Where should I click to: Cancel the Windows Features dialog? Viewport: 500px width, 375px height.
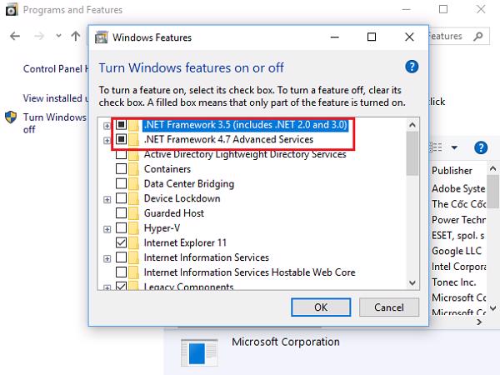(x=389, y=307)
